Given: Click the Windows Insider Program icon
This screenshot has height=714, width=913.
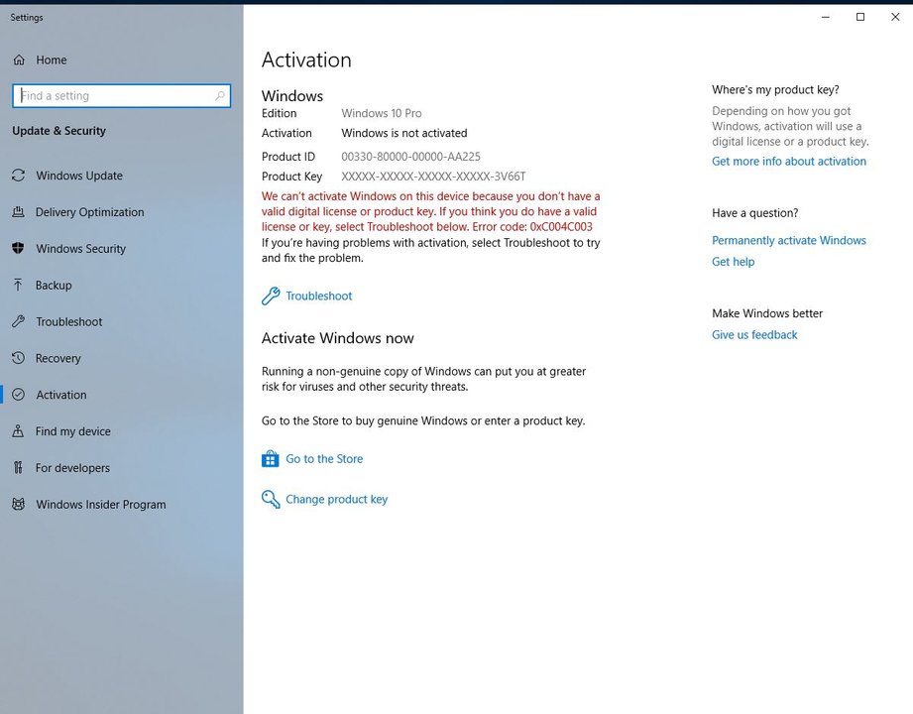Looking at the screenshot, I should 19,505.
